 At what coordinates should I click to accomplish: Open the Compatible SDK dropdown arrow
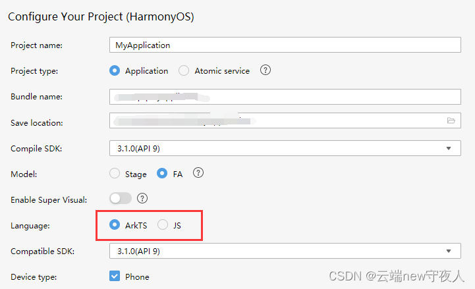click(x=449, y=251)
